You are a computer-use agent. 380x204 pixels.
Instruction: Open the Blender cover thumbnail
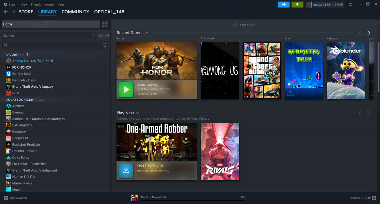(346, 70)
